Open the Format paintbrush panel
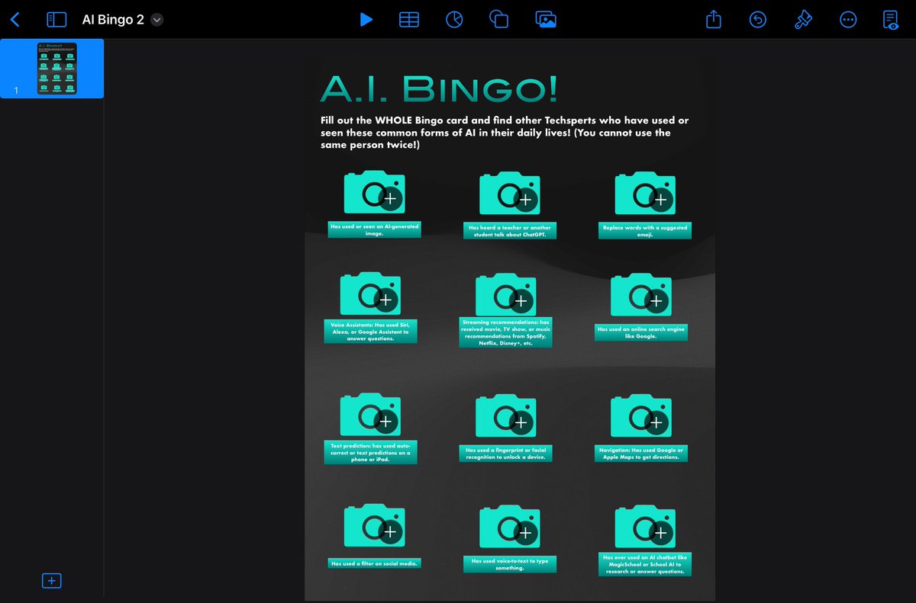 (802, 20)
